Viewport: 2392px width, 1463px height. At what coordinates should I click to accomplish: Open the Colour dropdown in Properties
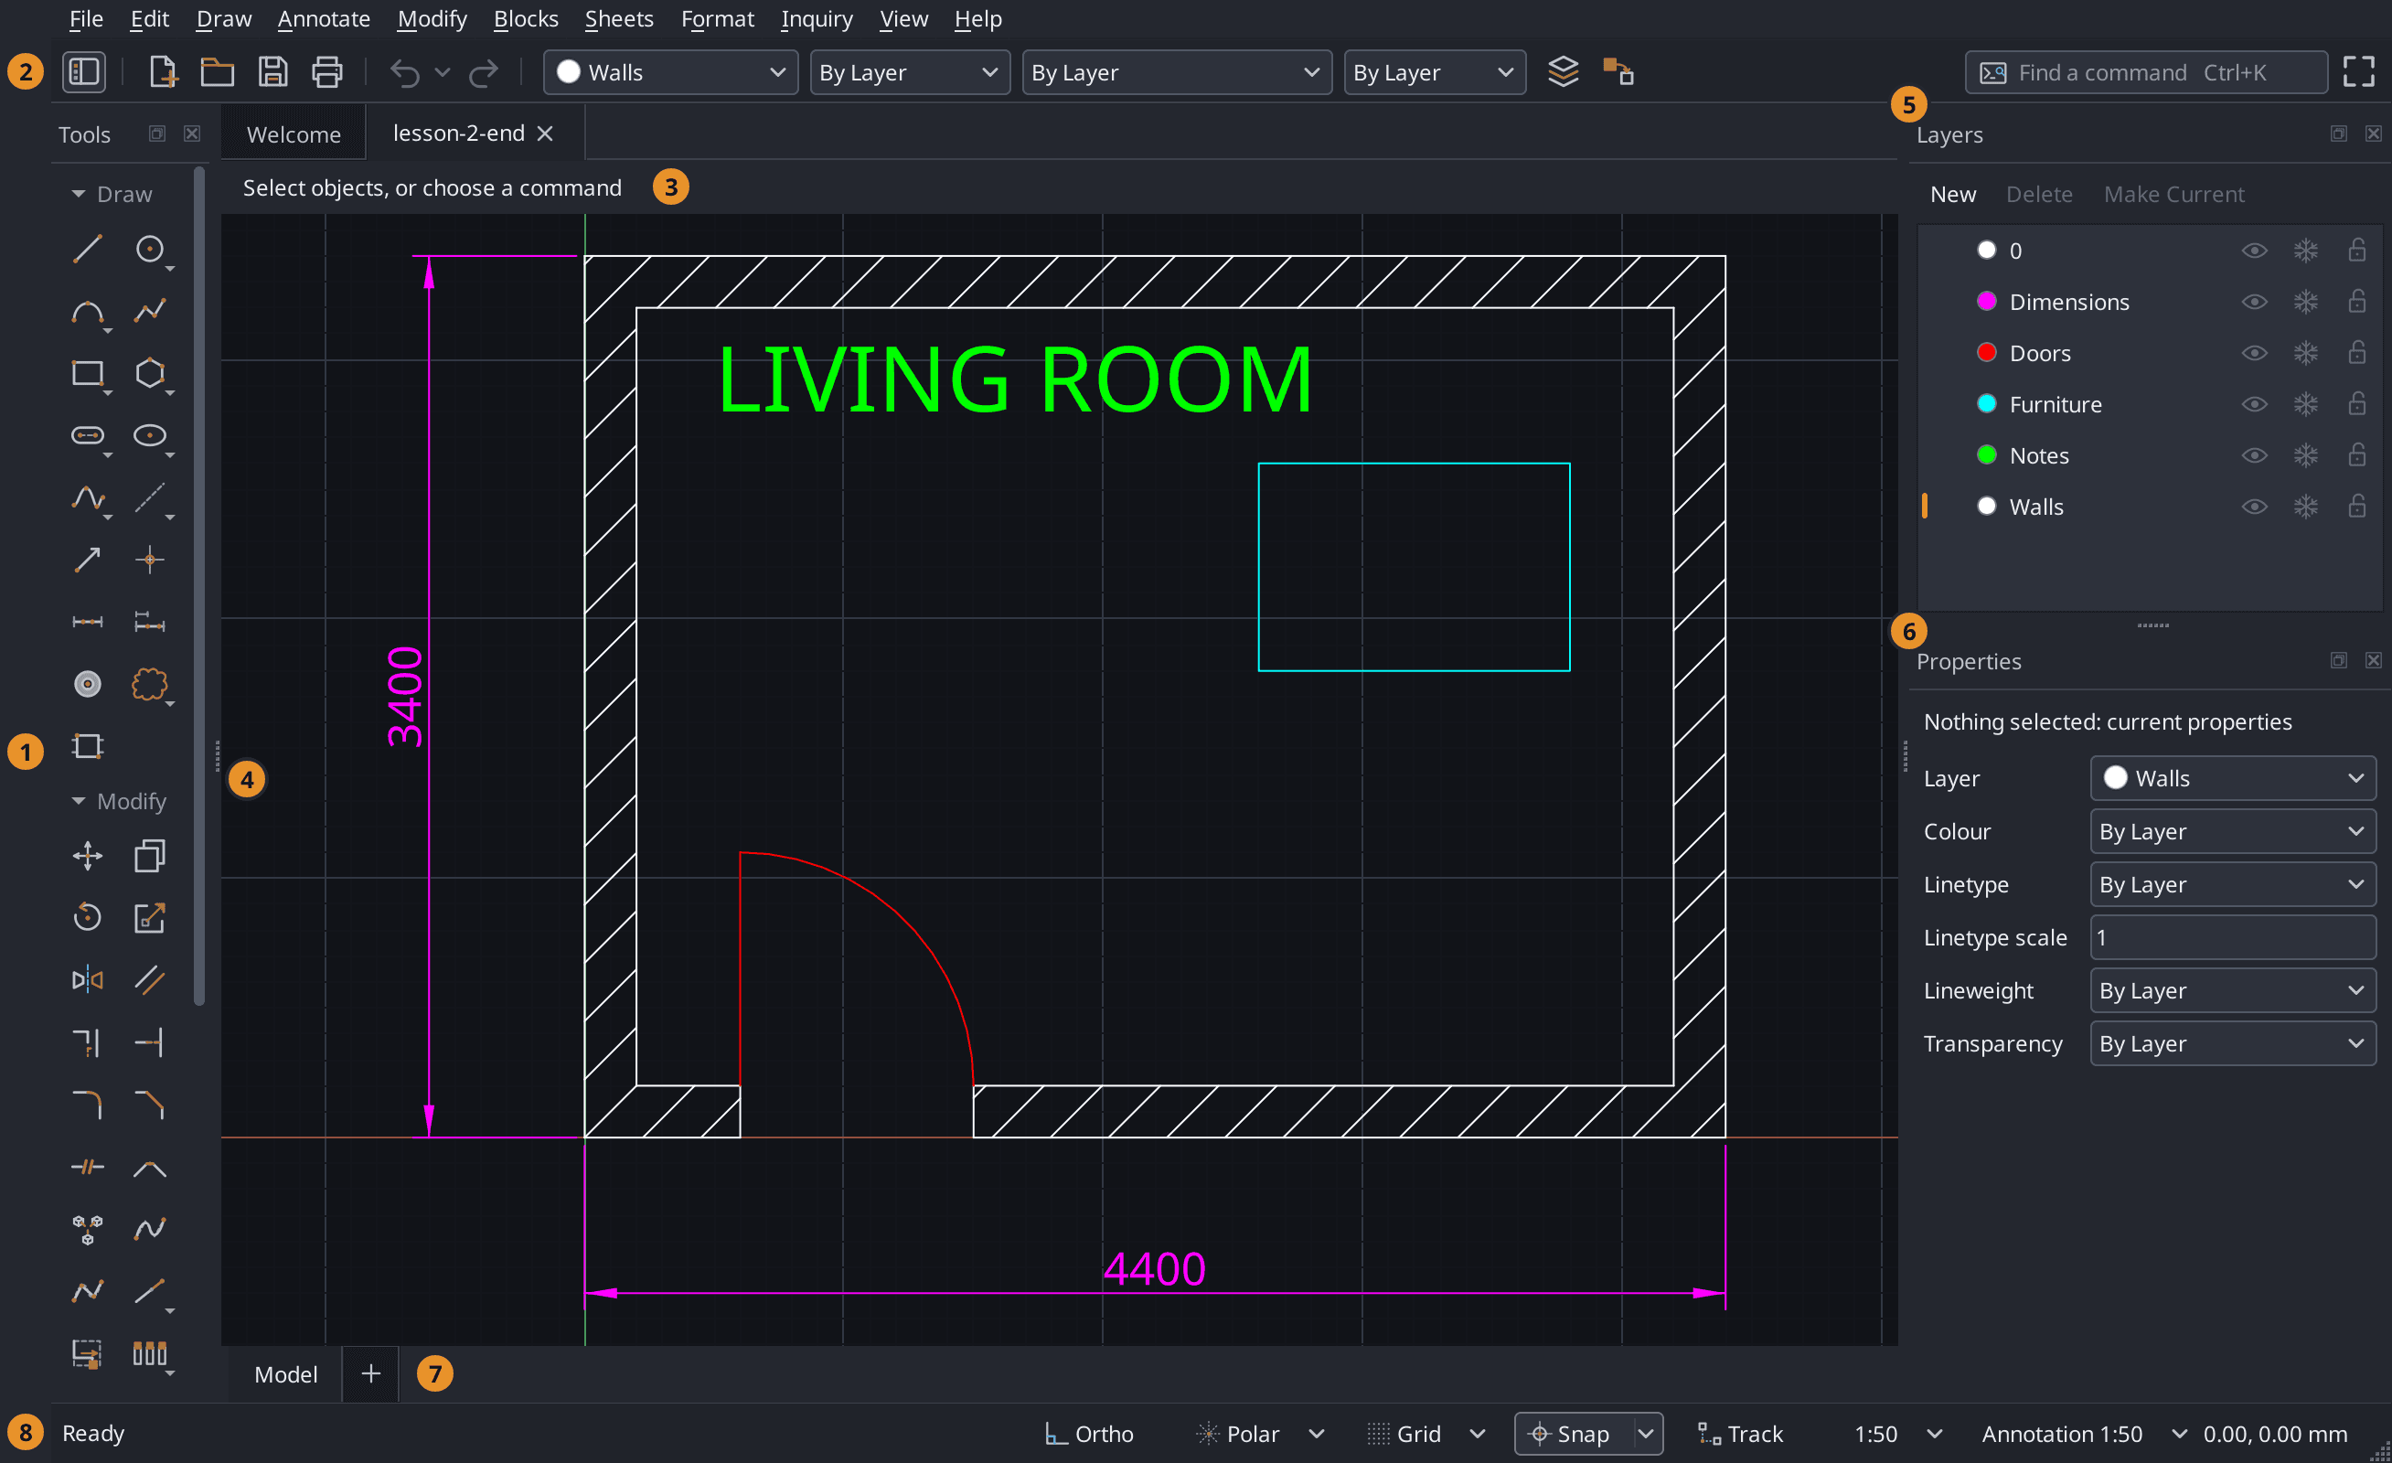(2233, 832)
